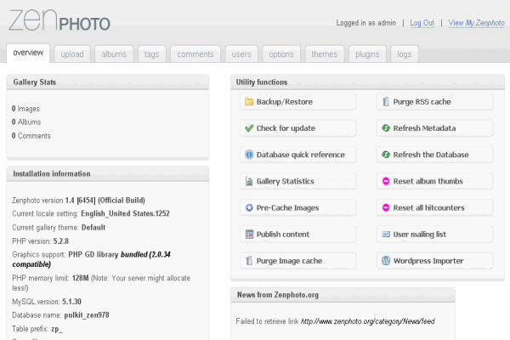Click the Zenphoto logo in the header
The image size is (510, 340).
(x=58, y=20)
